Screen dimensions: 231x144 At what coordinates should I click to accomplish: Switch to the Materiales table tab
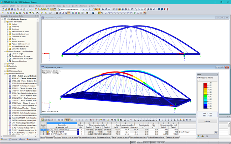pos(49,137)
